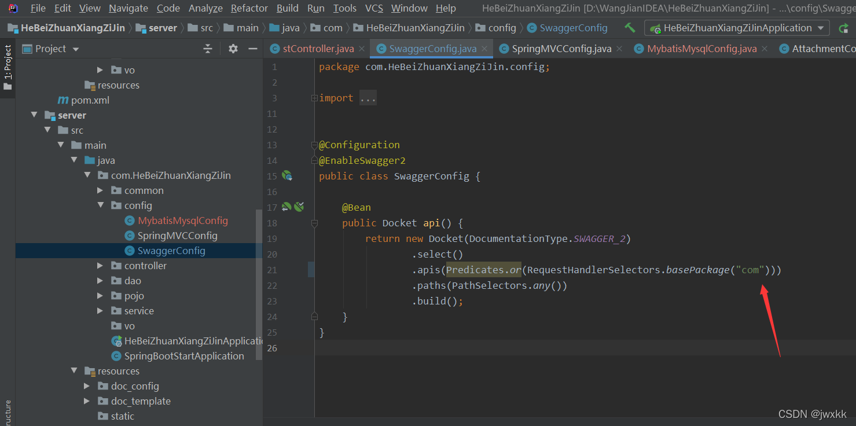Click the SpringBootStartApplication class icon in tree
Viewport: 856px width, 426px height.
116,356
